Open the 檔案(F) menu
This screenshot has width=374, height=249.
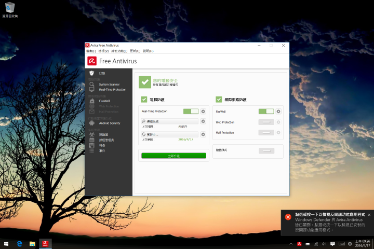click(x=91, y=51)
